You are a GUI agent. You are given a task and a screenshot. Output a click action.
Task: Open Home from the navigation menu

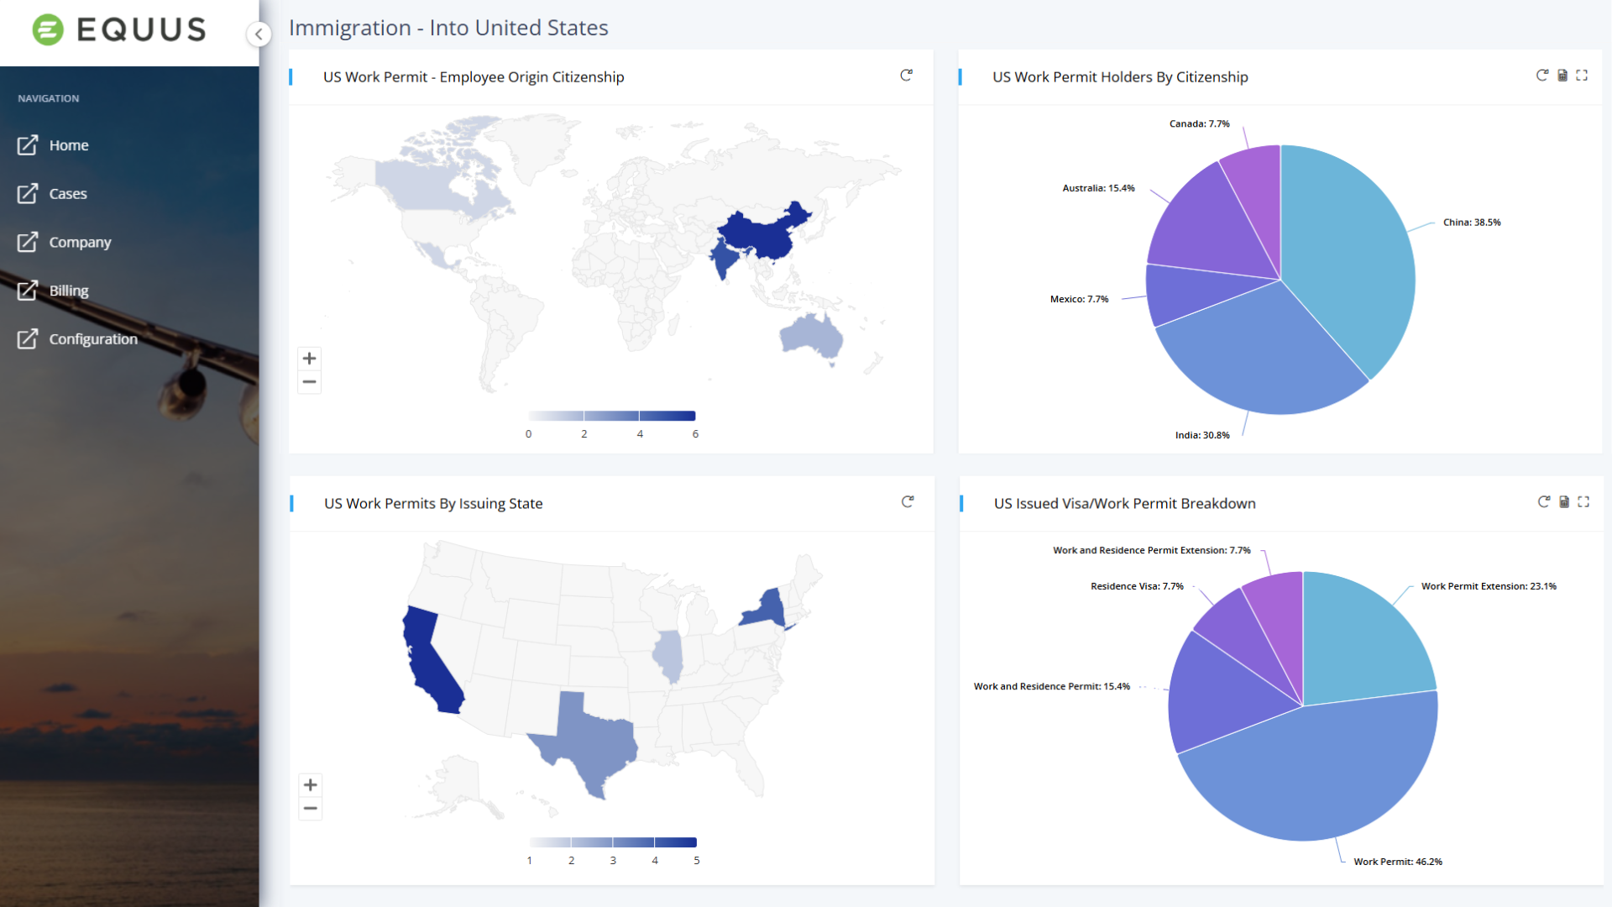point(68,145)
